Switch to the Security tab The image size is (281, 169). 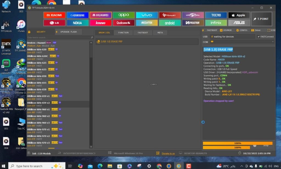(x=41, y=32)
